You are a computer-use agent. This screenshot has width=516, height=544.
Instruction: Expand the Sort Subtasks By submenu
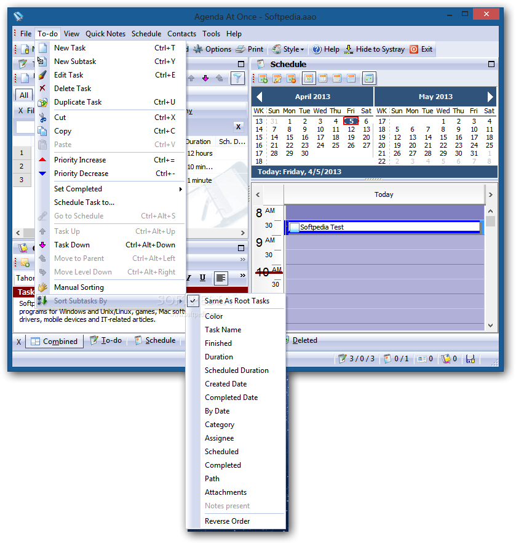(111, 301)
